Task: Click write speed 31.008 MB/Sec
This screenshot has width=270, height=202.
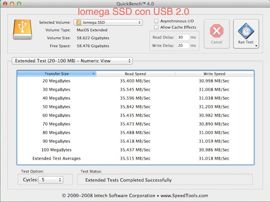Action: click(x=214, y=89)
